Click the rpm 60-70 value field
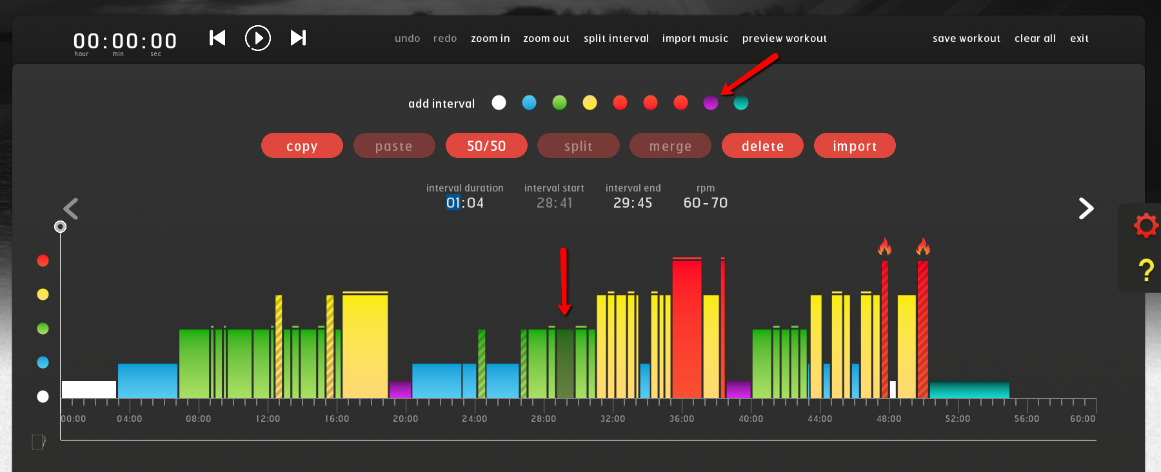 coord(705,203)
